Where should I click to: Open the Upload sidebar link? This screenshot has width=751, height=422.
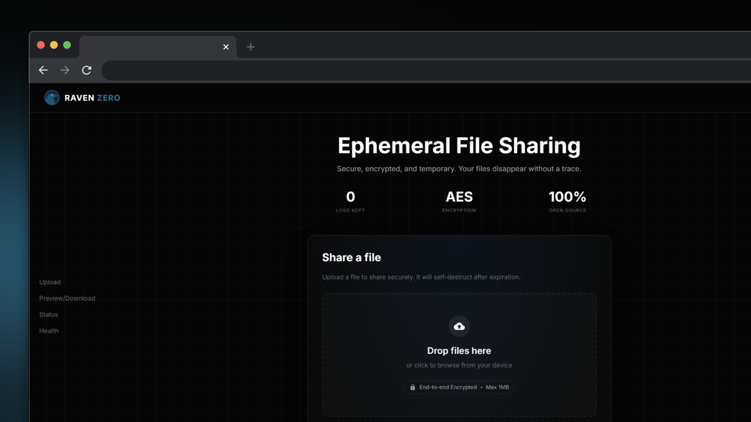[50, 282]
